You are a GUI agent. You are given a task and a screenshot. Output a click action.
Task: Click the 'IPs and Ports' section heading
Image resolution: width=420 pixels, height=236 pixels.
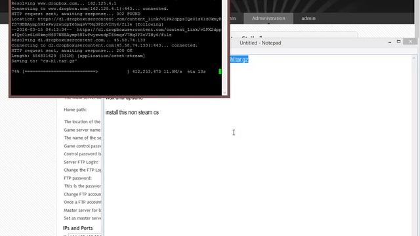pos(77,228)
